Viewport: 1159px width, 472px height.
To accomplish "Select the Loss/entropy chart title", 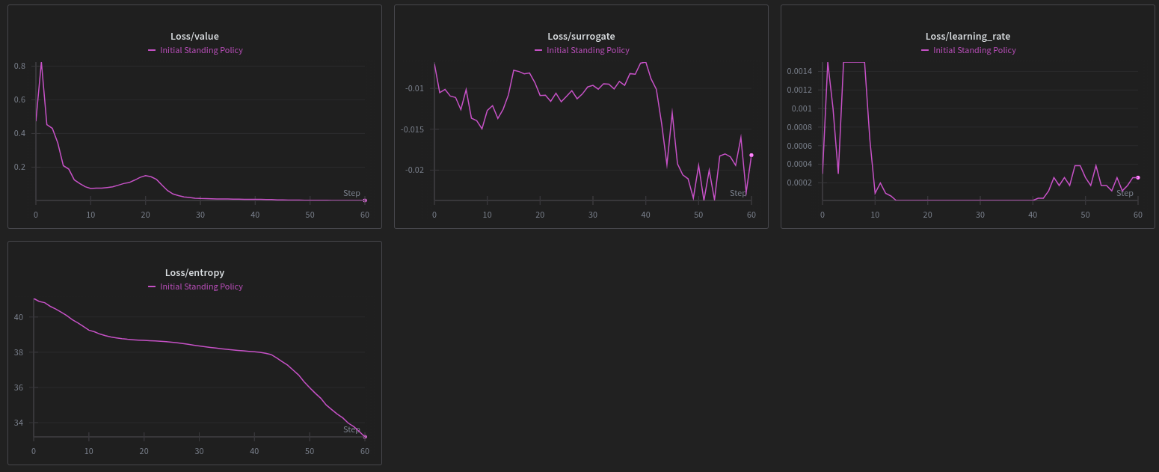I will (x=194, y=272).
